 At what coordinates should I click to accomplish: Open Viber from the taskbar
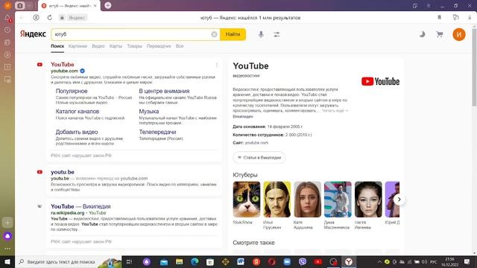(x=302, y=261)
